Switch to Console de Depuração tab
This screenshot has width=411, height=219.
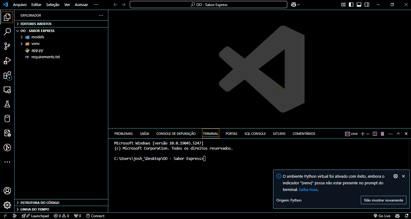[176, 134]
